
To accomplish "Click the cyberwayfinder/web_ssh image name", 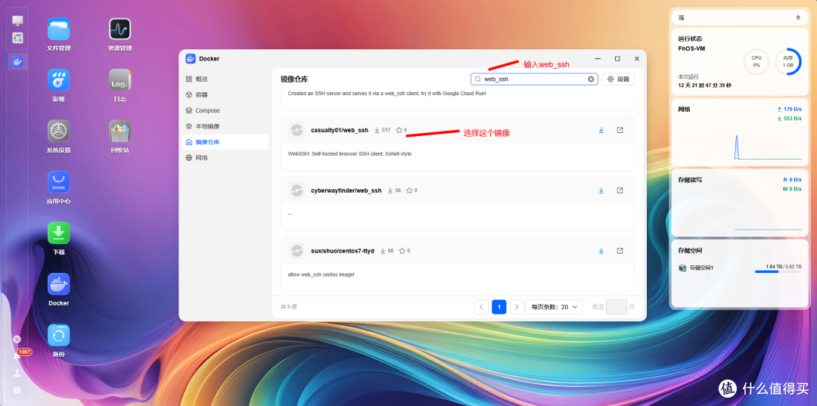I will click(346, 191).
